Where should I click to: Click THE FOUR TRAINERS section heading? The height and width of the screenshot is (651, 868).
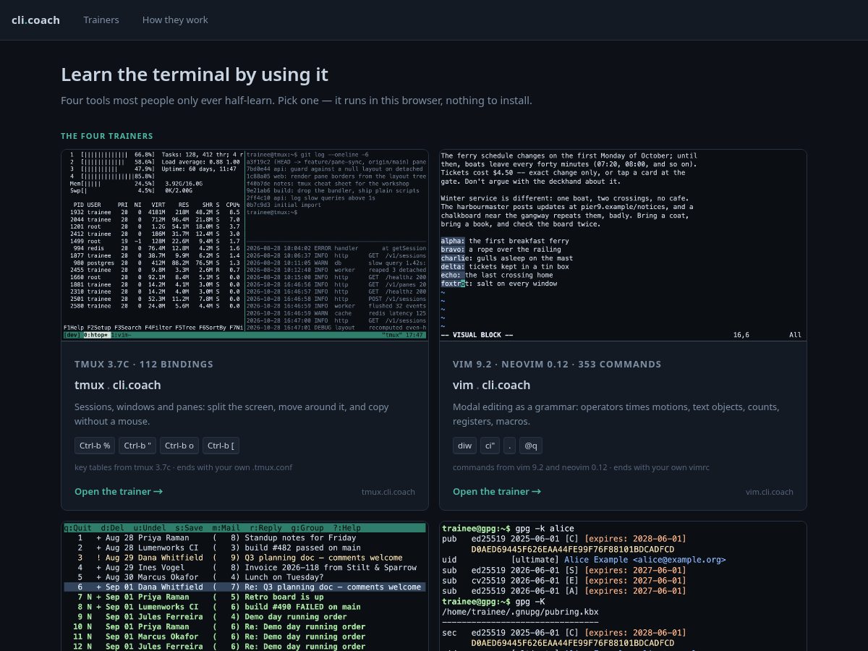point(107,136)
